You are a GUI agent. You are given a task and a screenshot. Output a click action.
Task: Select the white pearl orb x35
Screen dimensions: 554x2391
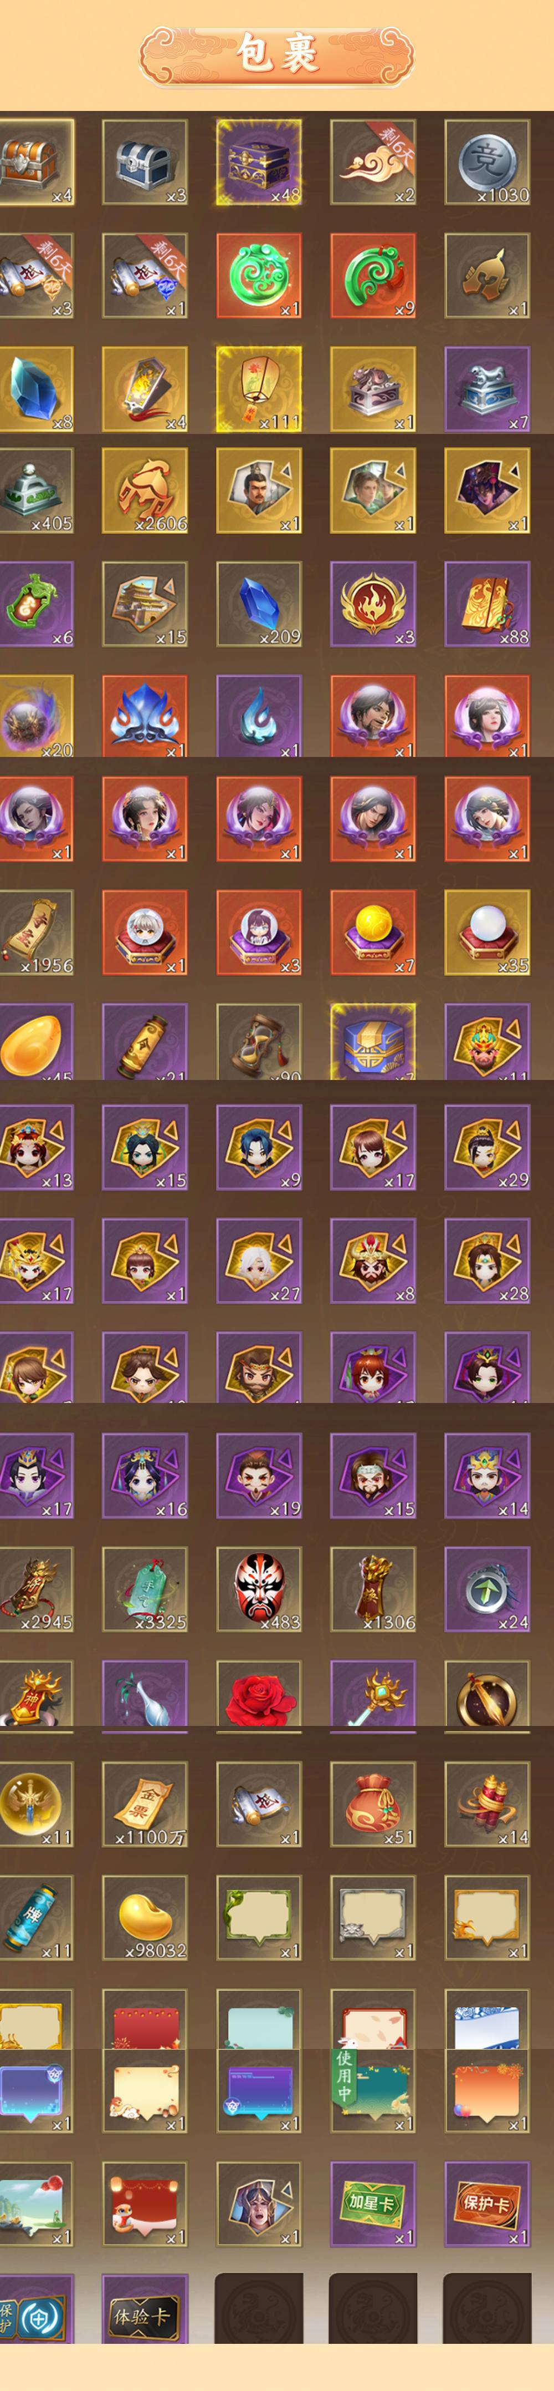[x=486, y=933]
